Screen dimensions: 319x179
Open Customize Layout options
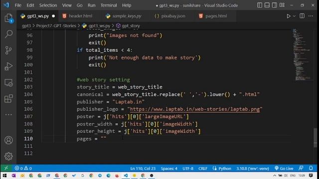(x=282, y=5)
